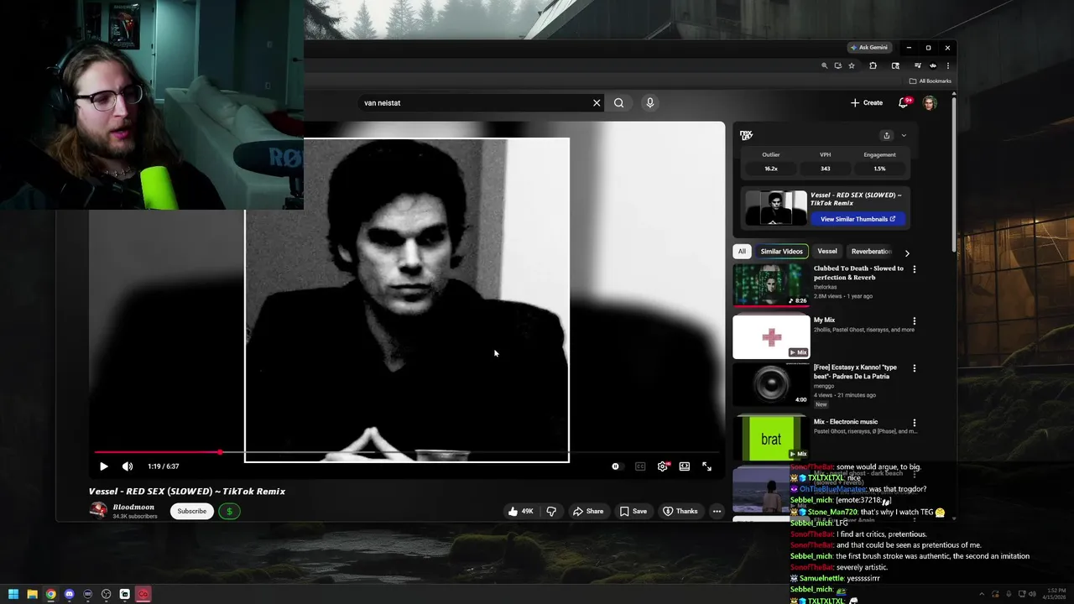Click the 16.2x Outlier stat

pos(770,169)
